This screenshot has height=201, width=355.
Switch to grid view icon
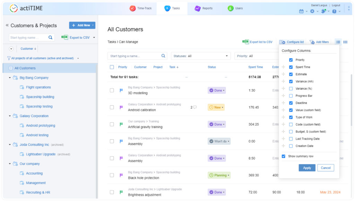pos(345,42)
